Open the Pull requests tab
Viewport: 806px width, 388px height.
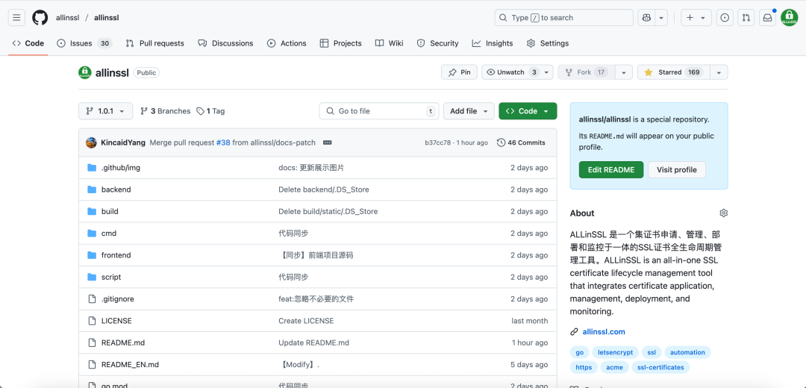point(154,43)
